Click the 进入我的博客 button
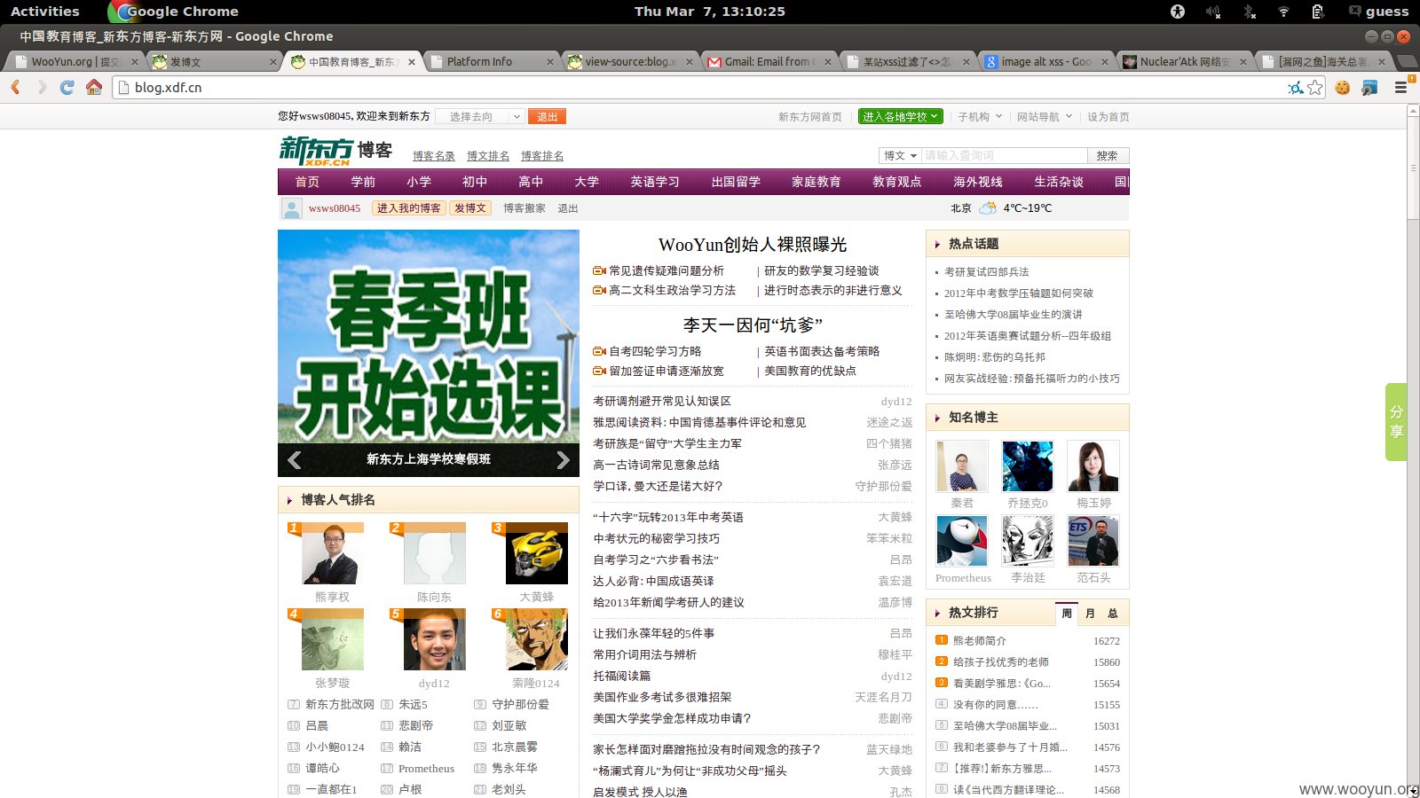The width and height of the screenshot is (1420, 798). tap(408, 208)
